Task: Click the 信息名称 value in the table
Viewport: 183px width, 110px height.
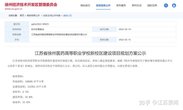Action: (x=59, y=34)
